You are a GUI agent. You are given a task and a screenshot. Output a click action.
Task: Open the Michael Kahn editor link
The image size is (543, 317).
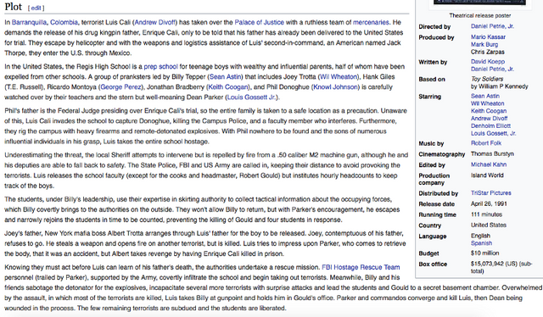(x=489, y=164)
